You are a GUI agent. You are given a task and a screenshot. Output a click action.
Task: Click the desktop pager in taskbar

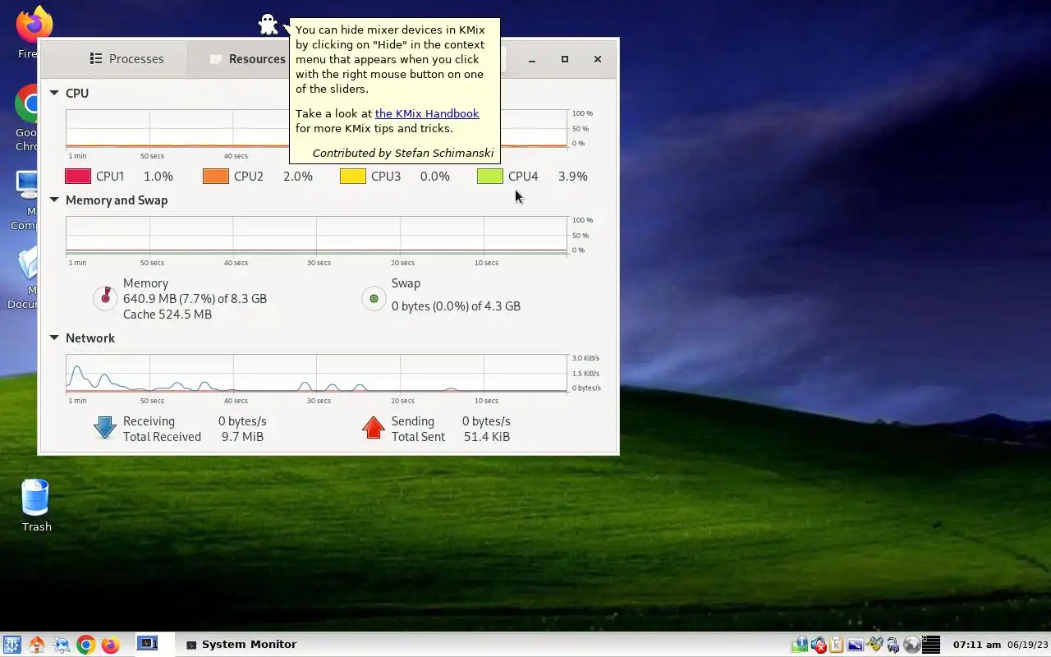(147, 644)
